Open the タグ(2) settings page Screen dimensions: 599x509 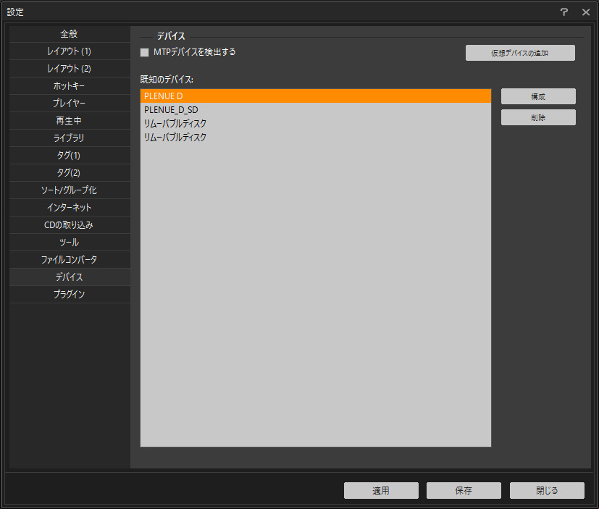point(70,173)
